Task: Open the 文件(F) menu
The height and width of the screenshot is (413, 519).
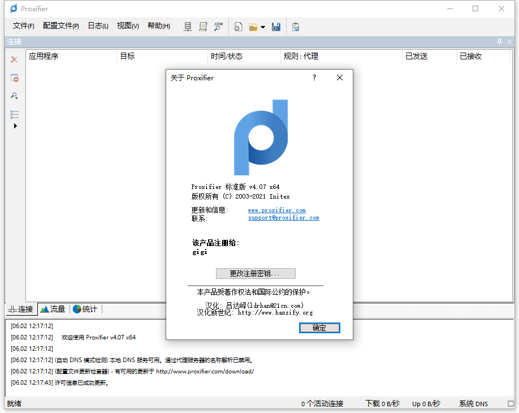Action: pyautogui.click(x=24, y=26)
